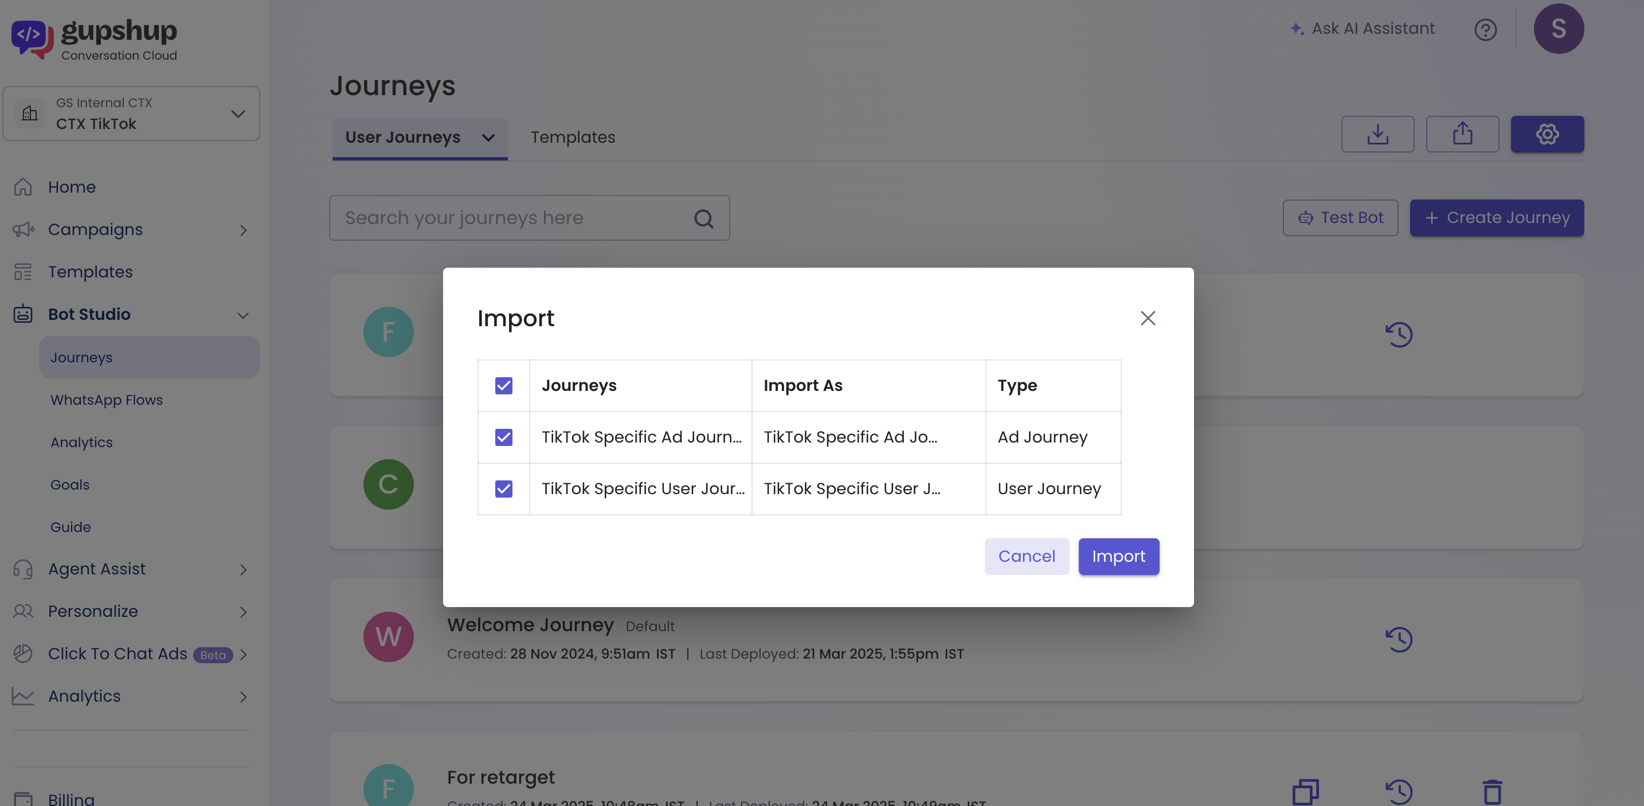1644x806 pixels.
Task: Open version history for Welcome Journey
Action: click(x=1398, y=639)
